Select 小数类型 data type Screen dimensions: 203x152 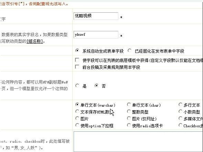[180, 111]
